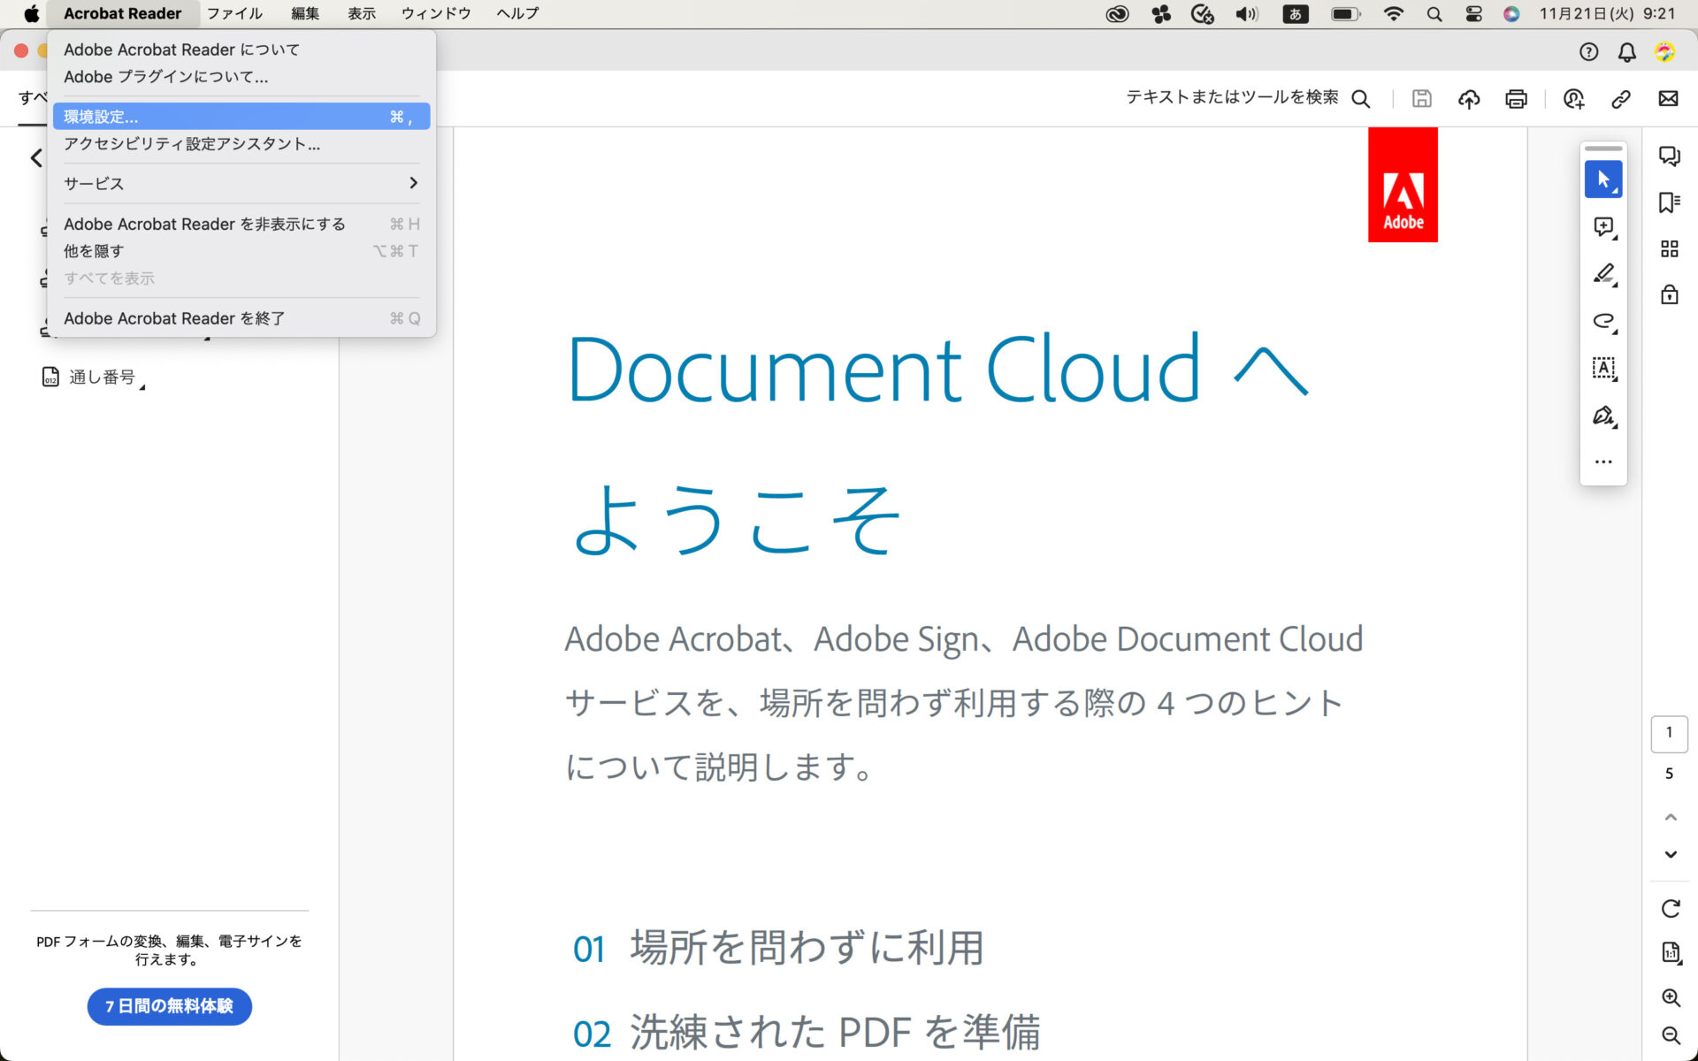Open the 編集 menu
The width and height of the screenshot is (1698, 1061).
tap(305, 13)
